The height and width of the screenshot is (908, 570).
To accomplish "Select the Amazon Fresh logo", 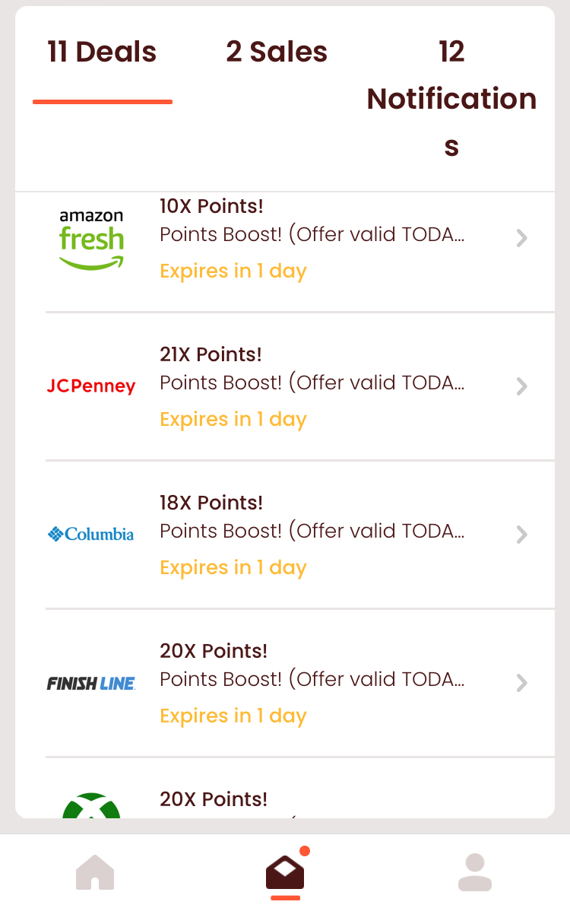I will tap(91, 239).
